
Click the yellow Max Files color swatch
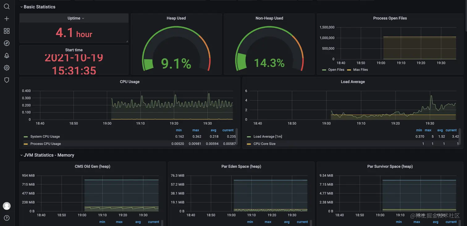pyautogui.click(x=349, y=70)
